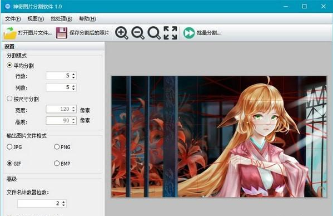Image resolution: width=333 pixels, height=216 pixels.
Task: Select the 按尺寸分割 radio button
Action: pos(9,99)
